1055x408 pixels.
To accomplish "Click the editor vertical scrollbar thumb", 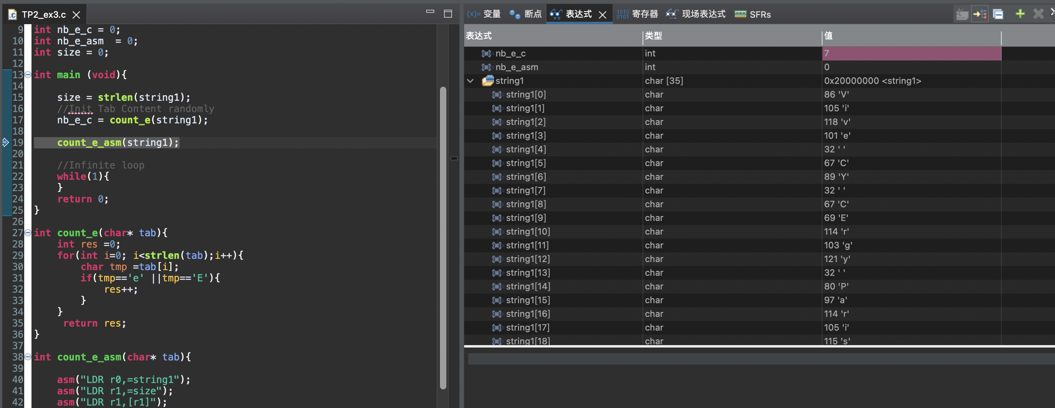I will coord(443,237).
